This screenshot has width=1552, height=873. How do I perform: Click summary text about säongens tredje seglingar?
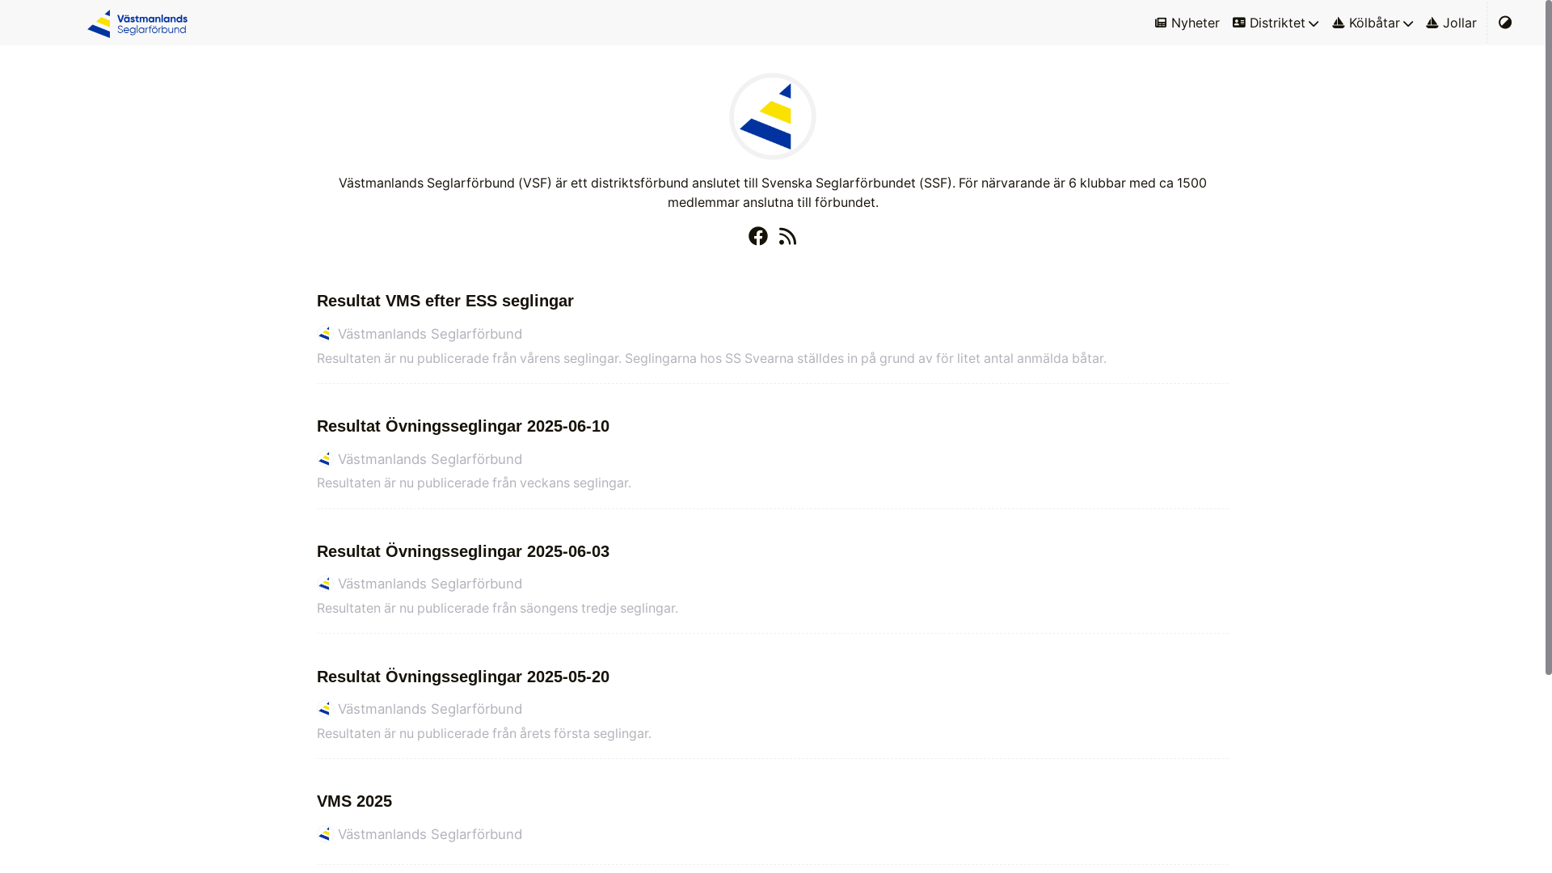497,608
